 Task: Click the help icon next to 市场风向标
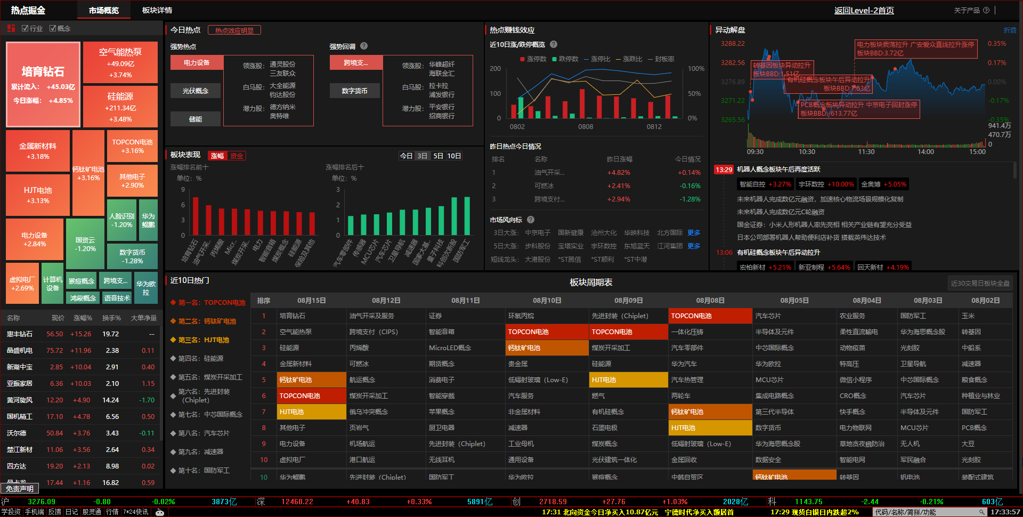pyautogui.click(x=531, y=220)
